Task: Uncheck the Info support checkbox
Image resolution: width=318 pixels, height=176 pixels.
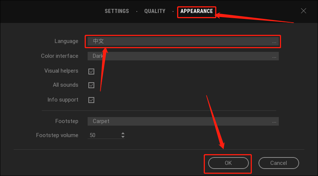Action: [x=91, y=100]
